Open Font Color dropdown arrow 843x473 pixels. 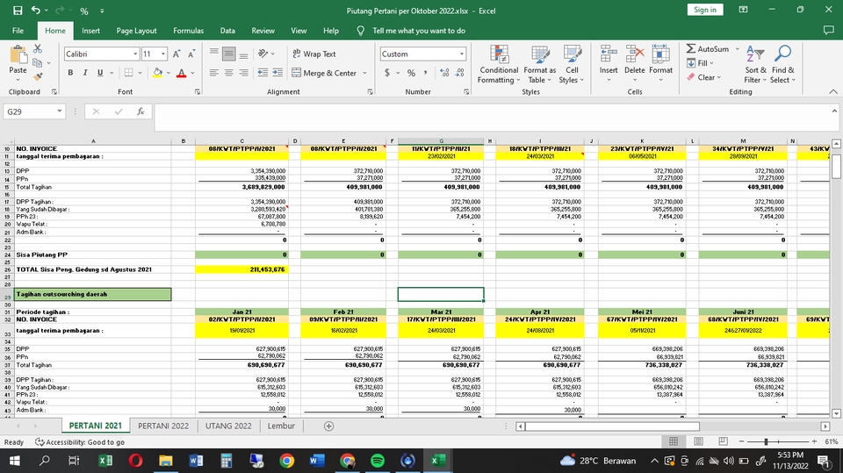click(192, 73)
